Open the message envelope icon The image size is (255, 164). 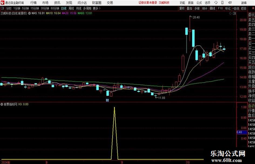(230, 3)
